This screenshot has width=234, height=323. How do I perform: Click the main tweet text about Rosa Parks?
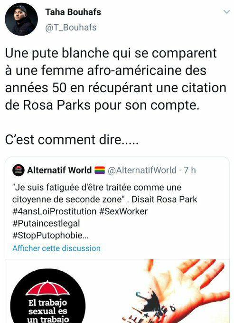click(115, 79)
